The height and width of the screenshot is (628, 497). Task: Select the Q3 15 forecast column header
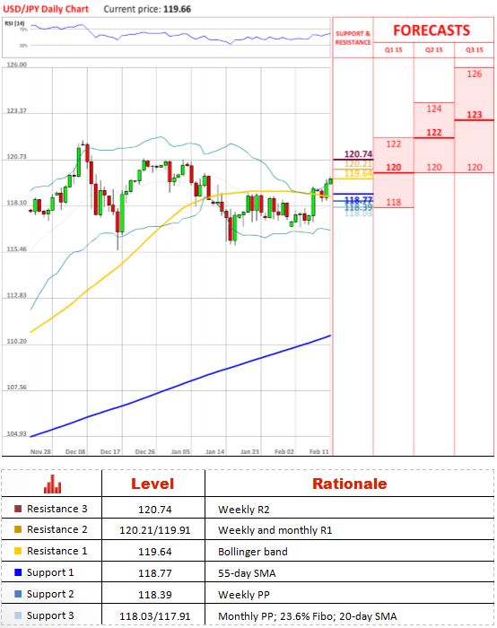pyautogui.click(x=475, y=50)
